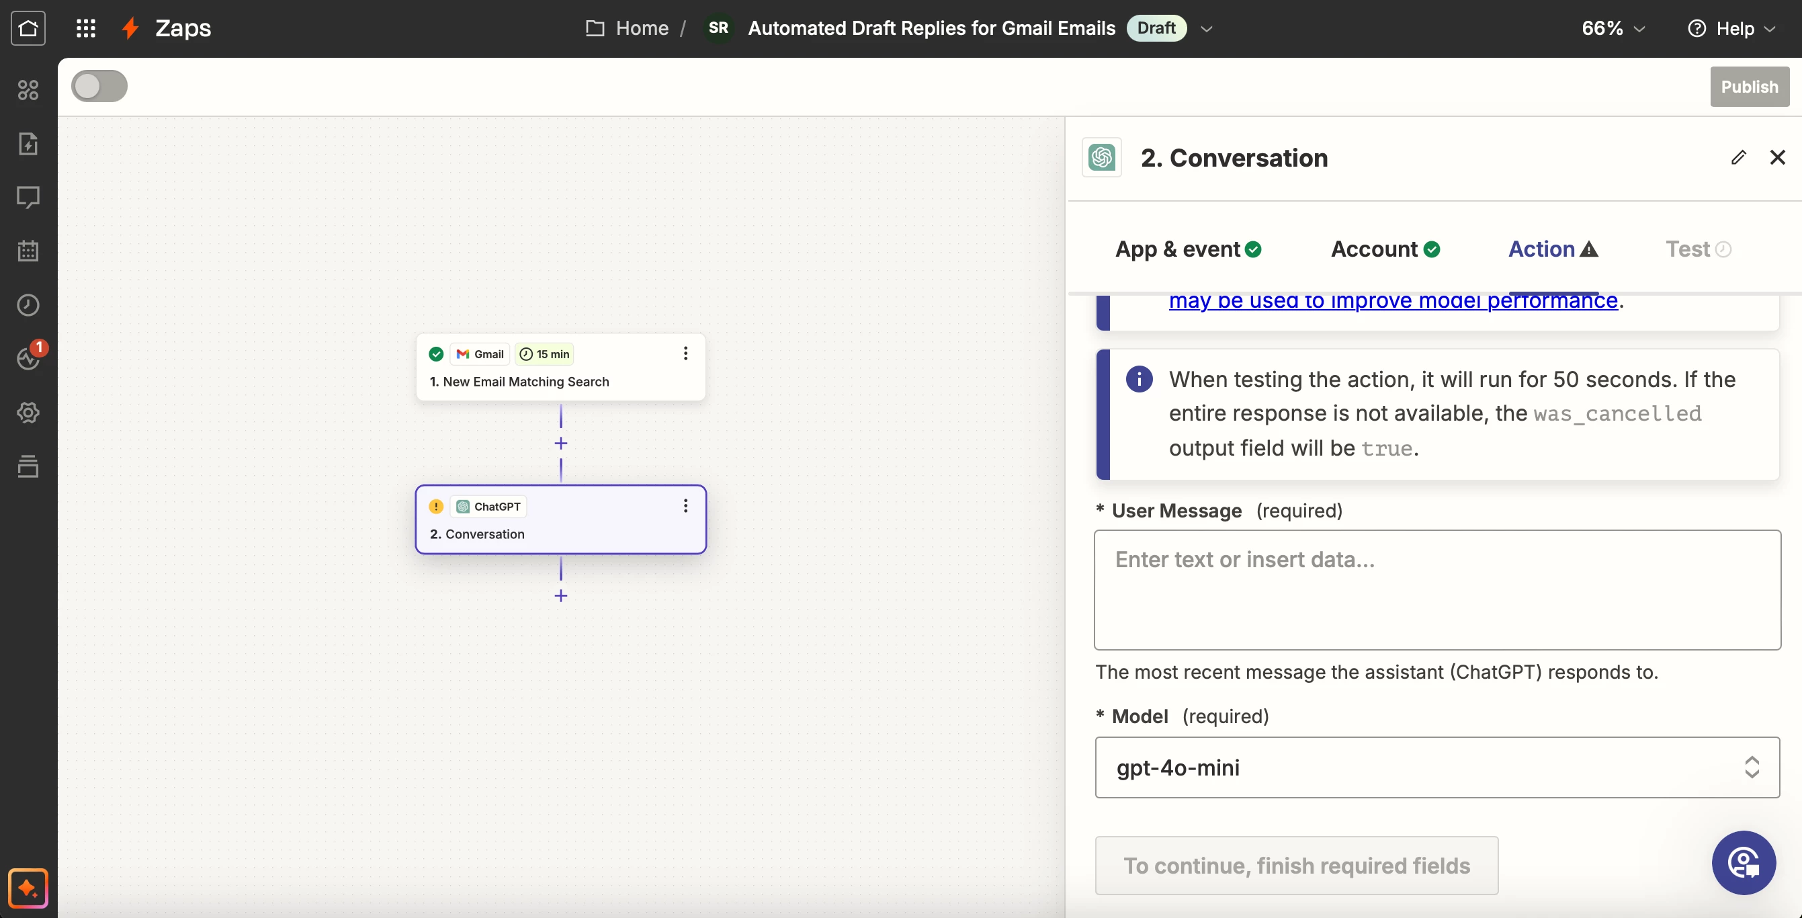This screenshot has height=918, width=1802.
Task: Open settings gear icon in left sidebar
Action: click(x=28, y=413)
